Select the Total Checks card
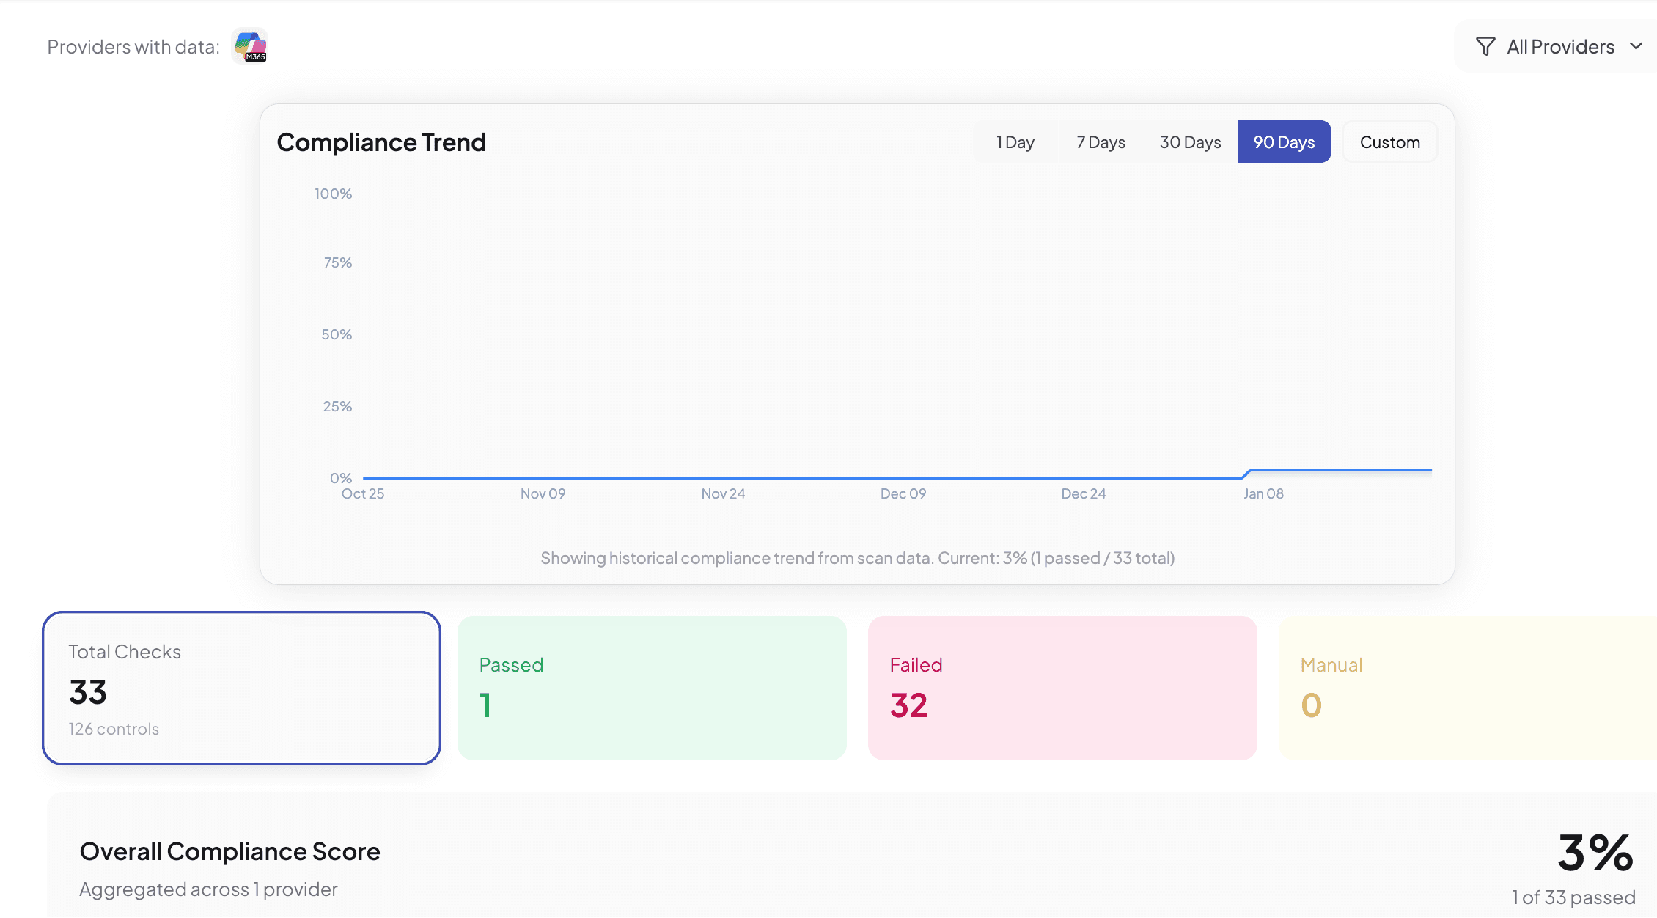1657x918 pixels. (242, 688)
